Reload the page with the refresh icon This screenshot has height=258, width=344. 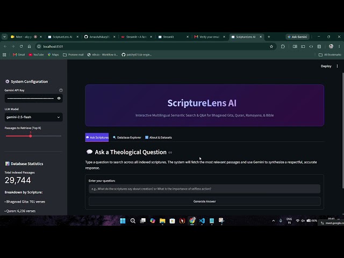pos(21,47)
